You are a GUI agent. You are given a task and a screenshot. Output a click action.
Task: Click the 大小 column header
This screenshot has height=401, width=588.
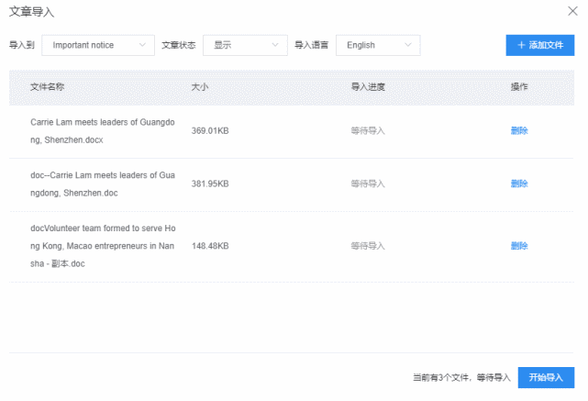coord(200,87)
